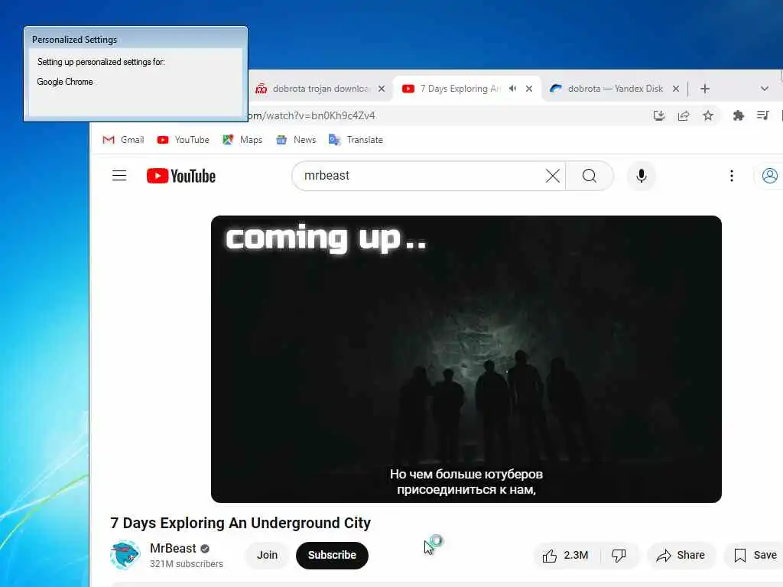Share the video
The image size is (783, 587).
(681, 555)
